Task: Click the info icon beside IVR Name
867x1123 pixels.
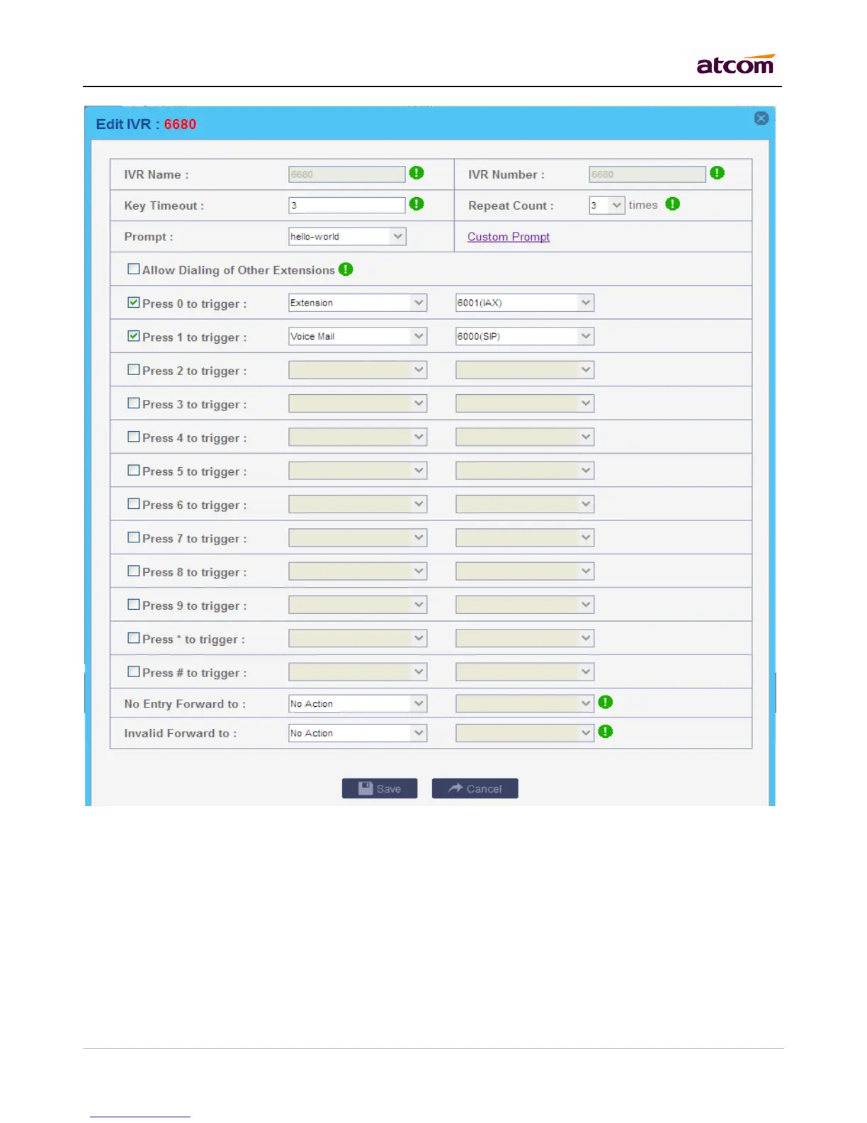Action: point(416,173)
